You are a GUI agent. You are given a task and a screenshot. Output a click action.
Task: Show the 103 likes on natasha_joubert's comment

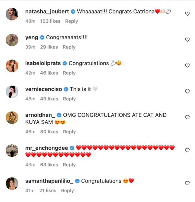(50, 21)
